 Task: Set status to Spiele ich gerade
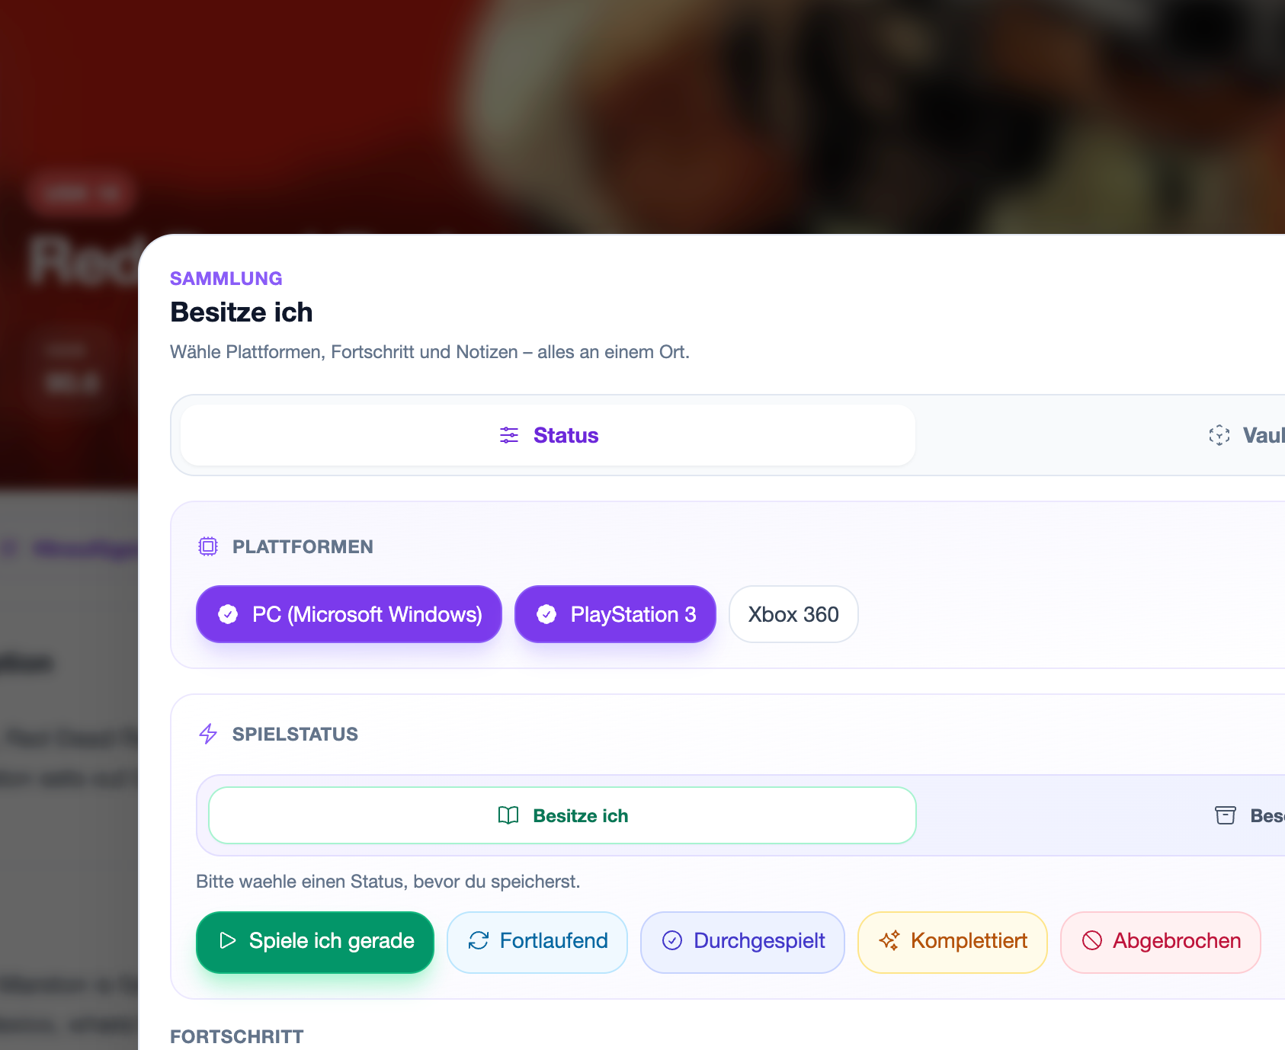[x=315, y=942]
